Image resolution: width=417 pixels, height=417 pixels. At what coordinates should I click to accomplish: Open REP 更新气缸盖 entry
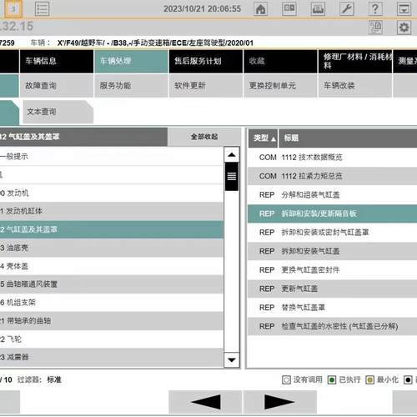pos(332,289)
